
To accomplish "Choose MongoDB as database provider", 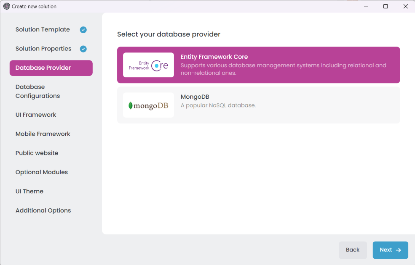I will click(259, 105).
